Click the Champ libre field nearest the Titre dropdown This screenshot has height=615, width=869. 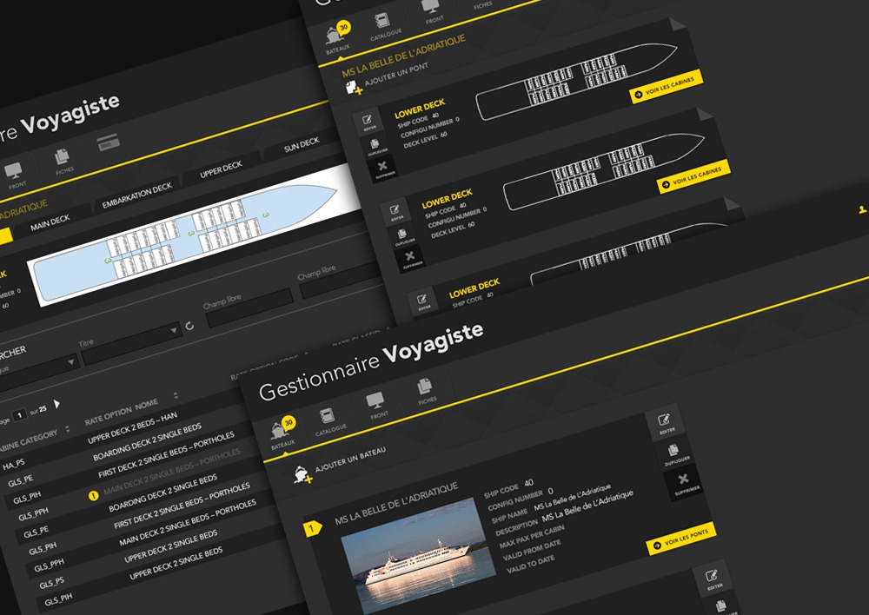[249, 308]
